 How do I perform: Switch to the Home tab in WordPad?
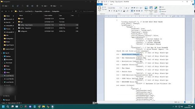pyautogui.click(x=105, y=4)
